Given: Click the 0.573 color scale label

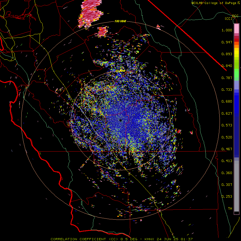Looking at the screenshot, I should pyautogui.click(x=227, y=125).
